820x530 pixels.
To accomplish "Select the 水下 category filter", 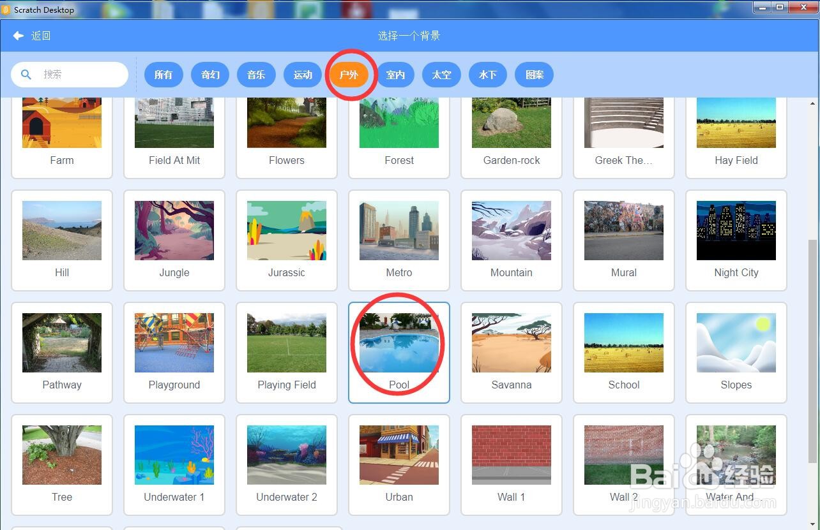I will (488, 75).
